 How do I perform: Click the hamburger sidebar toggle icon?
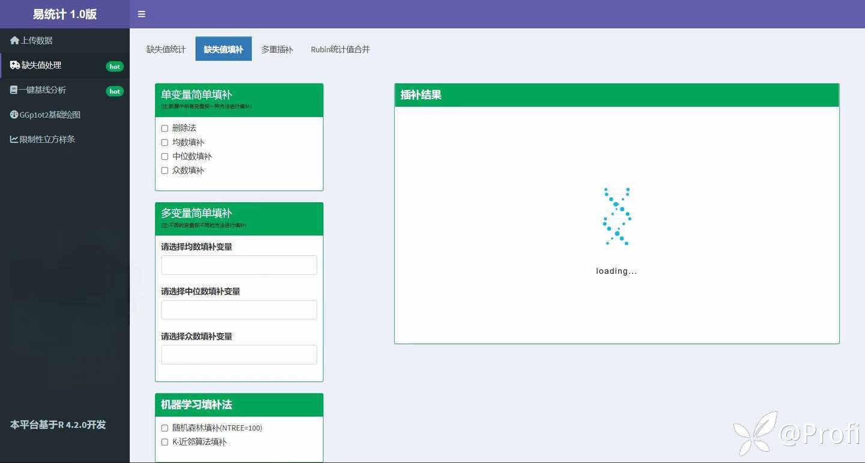coord(142,14)
